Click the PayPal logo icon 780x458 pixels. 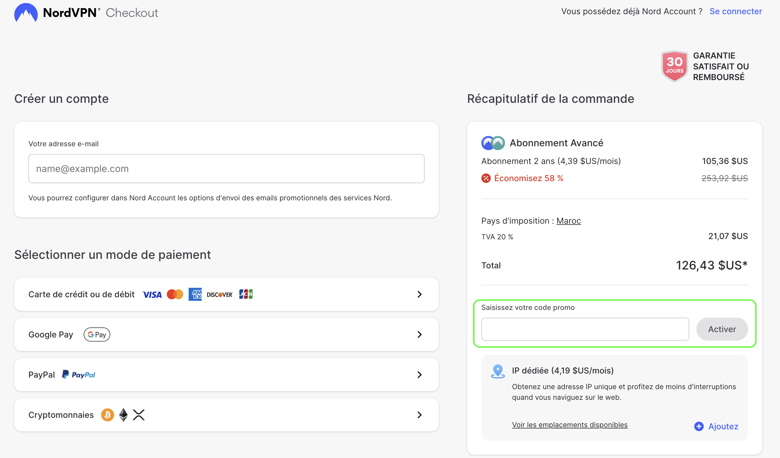79,374
